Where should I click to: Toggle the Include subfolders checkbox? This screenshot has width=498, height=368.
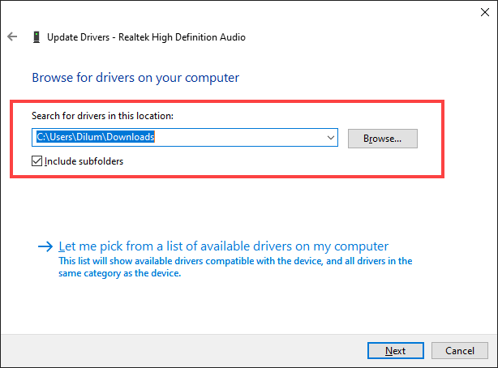37,161
